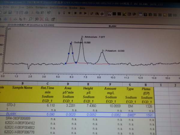The image size is (180, 135).
Task: Select sample 6202C-X-083F004162
Action: 20,123
